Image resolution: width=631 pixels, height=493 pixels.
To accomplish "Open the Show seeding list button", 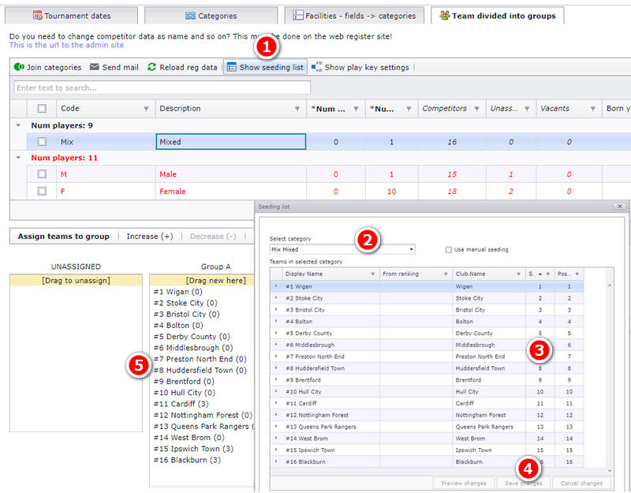I will [x=265, y=67].
